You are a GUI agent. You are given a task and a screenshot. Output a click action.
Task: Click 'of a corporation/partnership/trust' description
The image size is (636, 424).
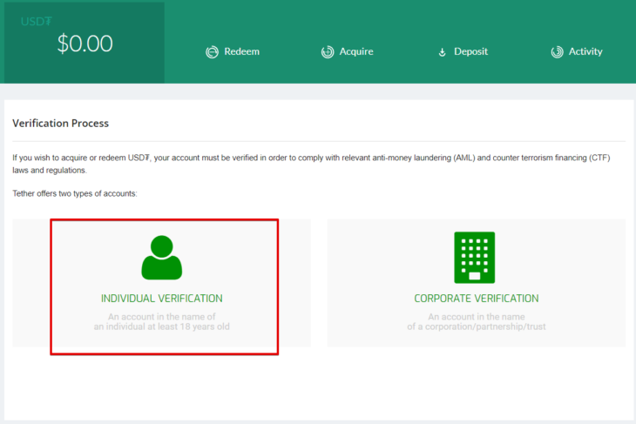pyautogui.click(x=477, y=326)
